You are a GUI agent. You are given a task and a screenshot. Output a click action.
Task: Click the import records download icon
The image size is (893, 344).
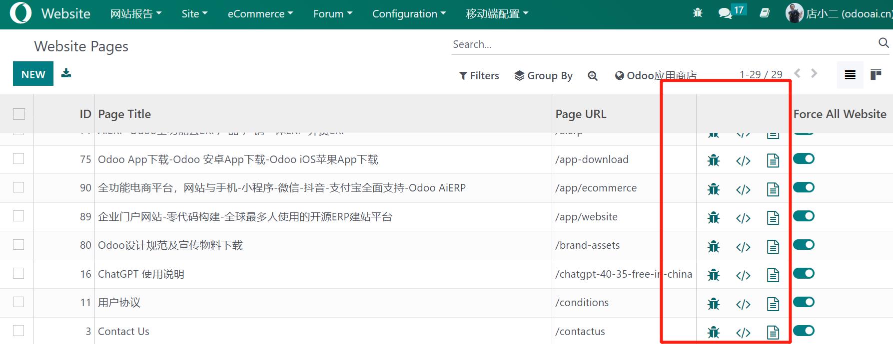pyautogui.click(x=66, y=74)
